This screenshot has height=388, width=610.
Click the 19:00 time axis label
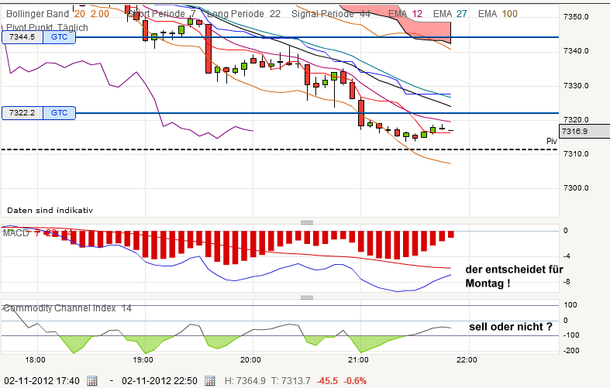143,360
